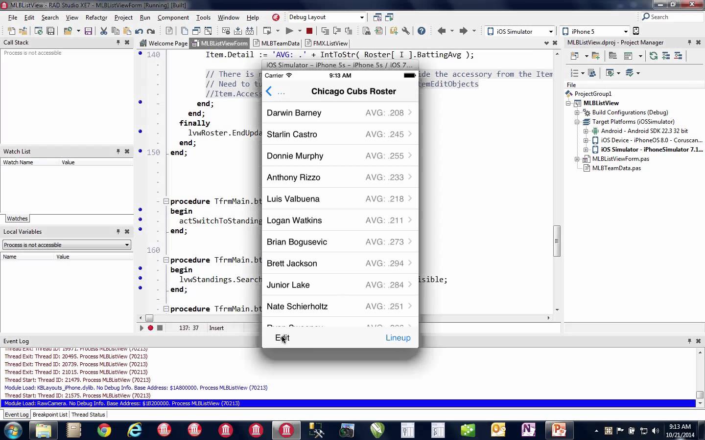Switch to the Breakpoint List tab

[49, 415]
